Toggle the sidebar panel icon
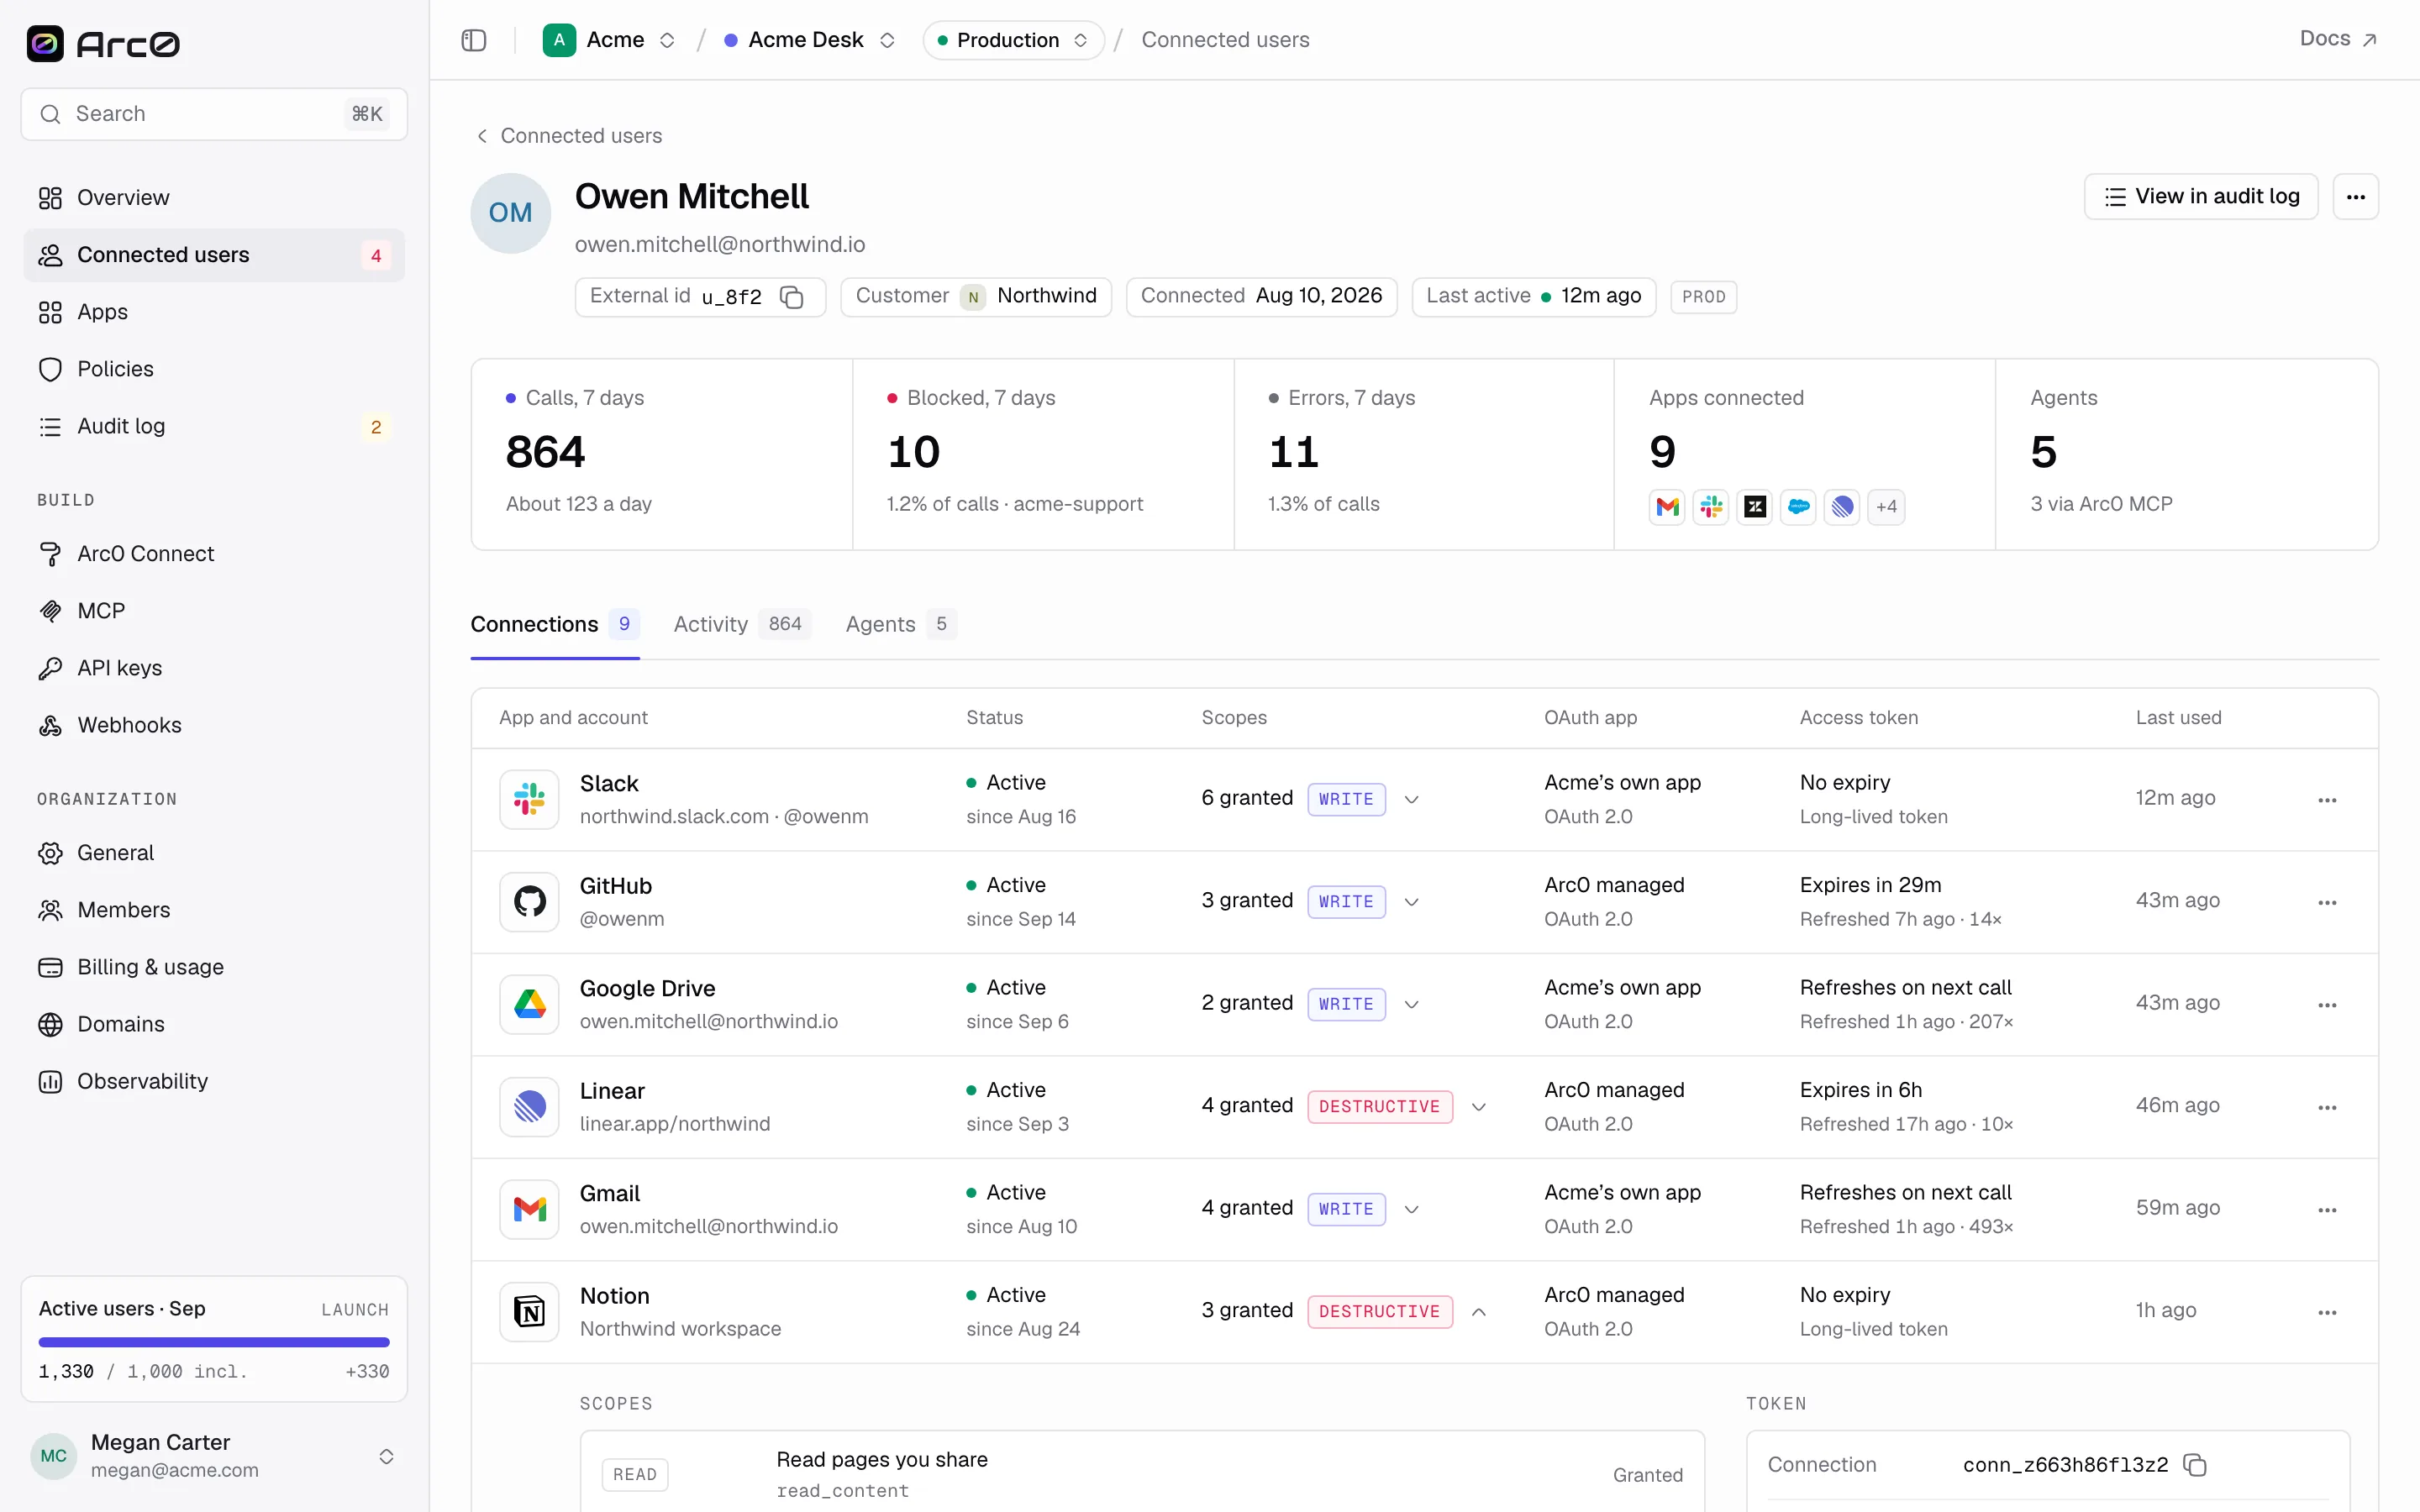The width and height of the screenshot is (2420, 1512). pos(474,40)
